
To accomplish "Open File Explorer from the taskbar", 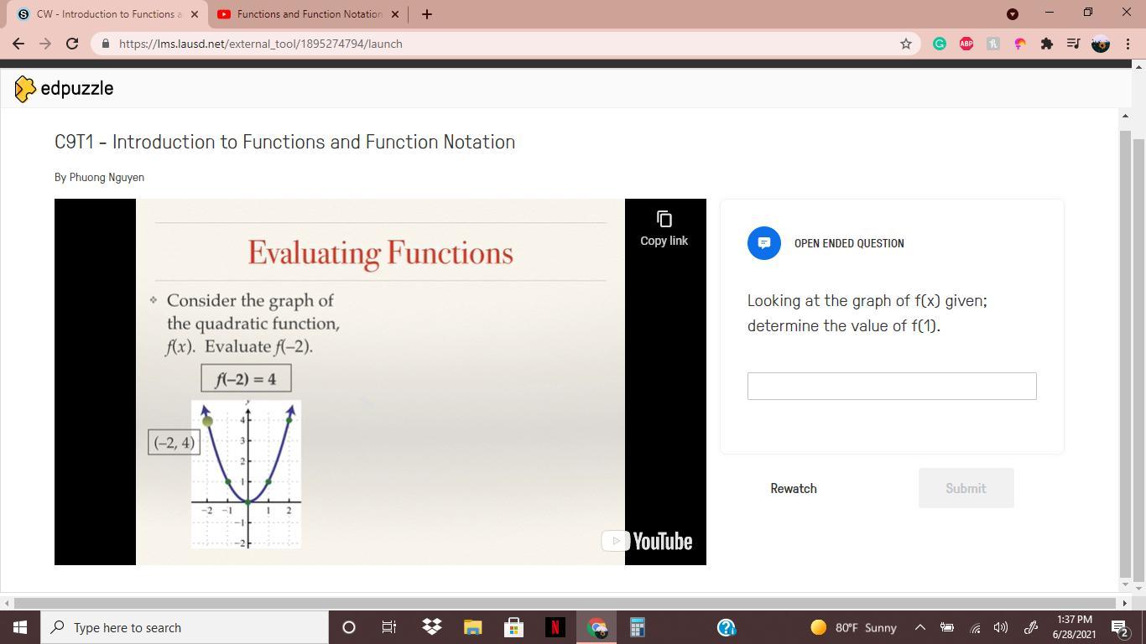I will 473,627.
